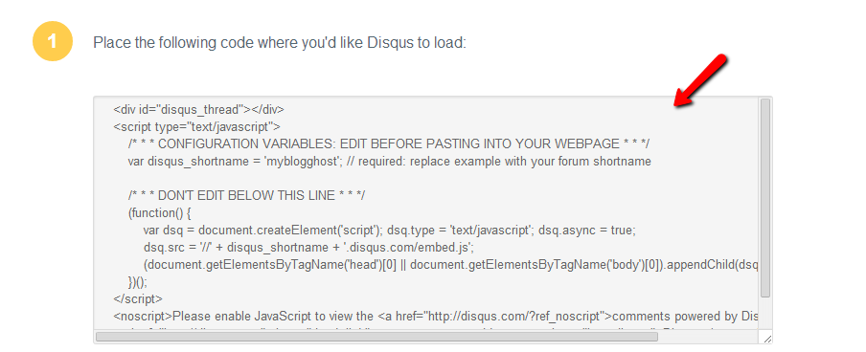Click the DON'T EDIT BELOW THIS LINE comment

pos(246,196)
